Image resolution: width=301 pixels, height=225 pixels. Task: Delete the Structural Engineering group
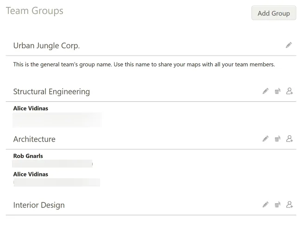pyautogui.click(x=277, y=91)
